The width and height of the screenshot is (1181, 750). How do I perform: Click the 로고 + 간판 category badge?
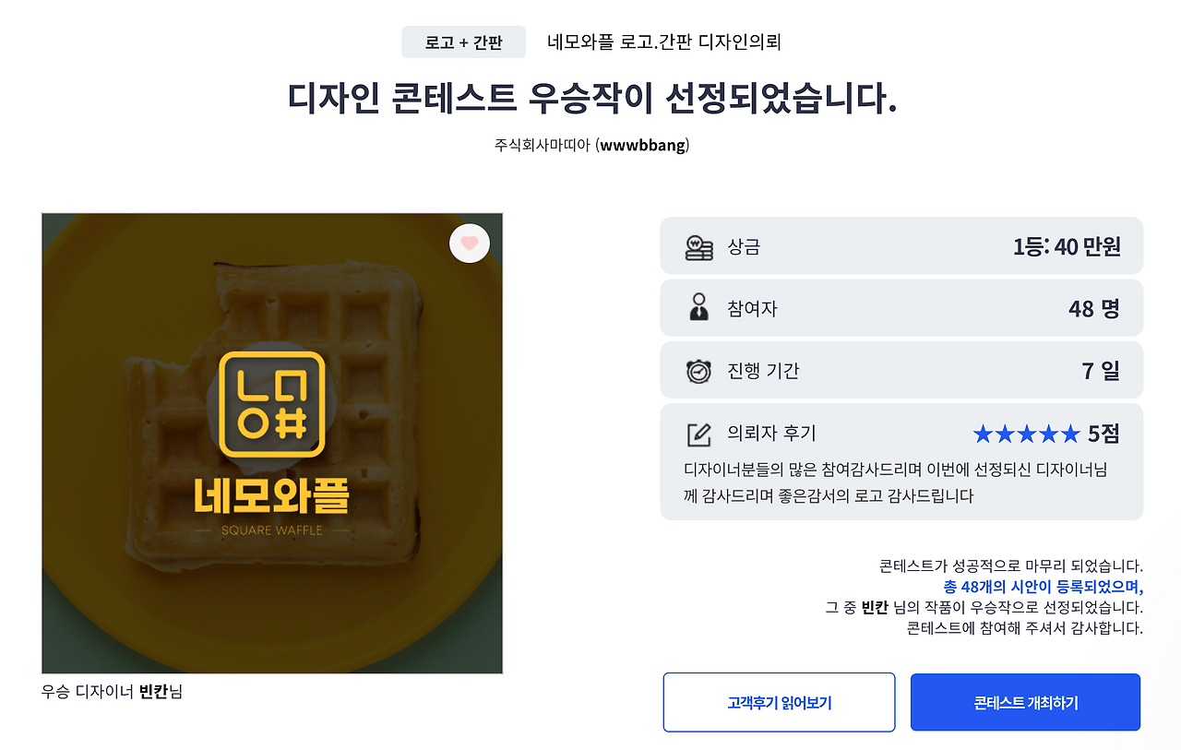coord(463,42)
